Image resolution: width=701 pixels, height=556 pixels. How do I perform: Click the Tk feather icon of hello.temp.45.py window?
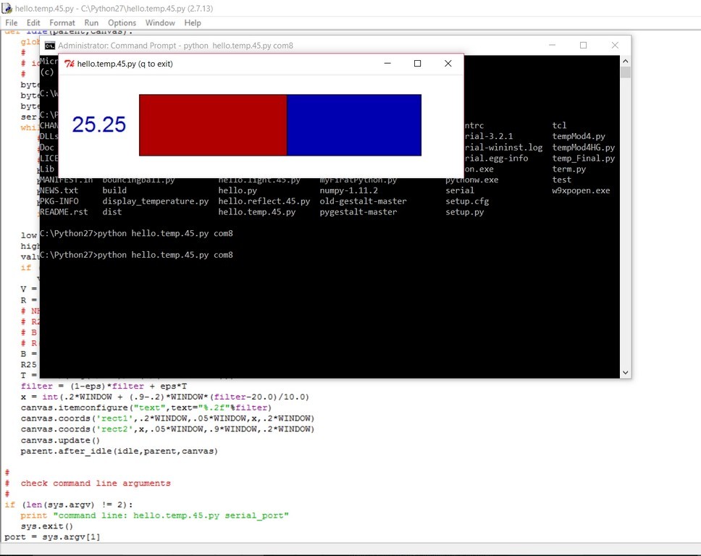69,64
